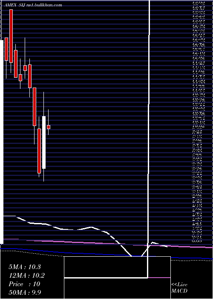Click the small last red candle
Viewport: 213px width, 299px height.
pos(49,127)
